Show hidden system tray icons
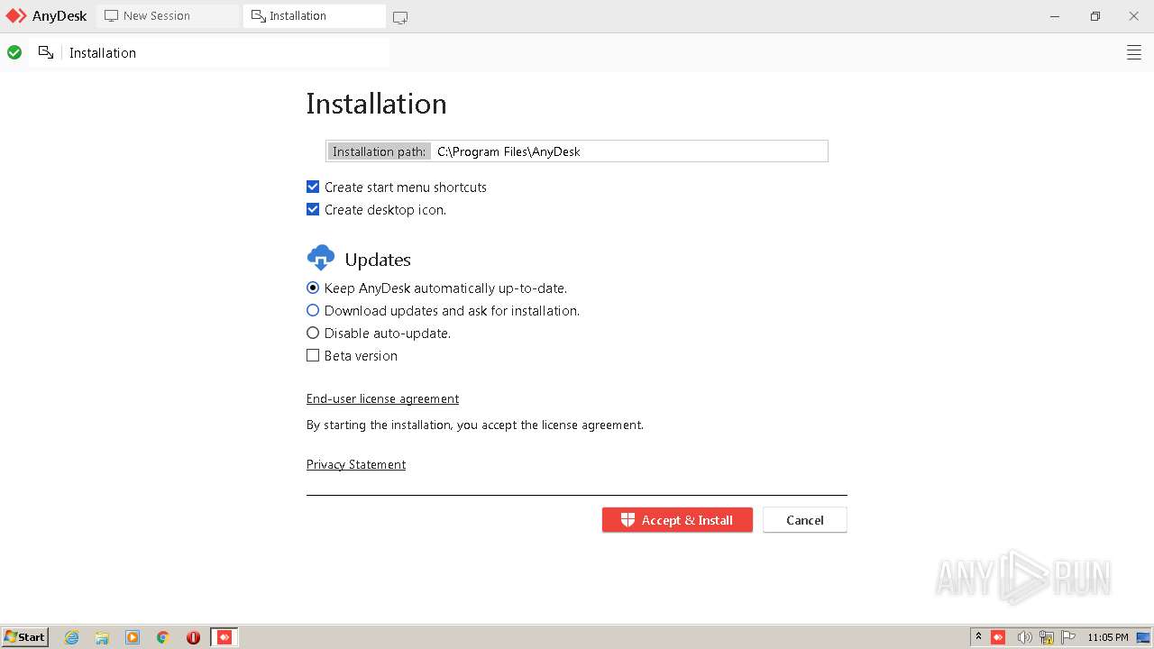This screenshot has width=1154, height=649. 978,636
